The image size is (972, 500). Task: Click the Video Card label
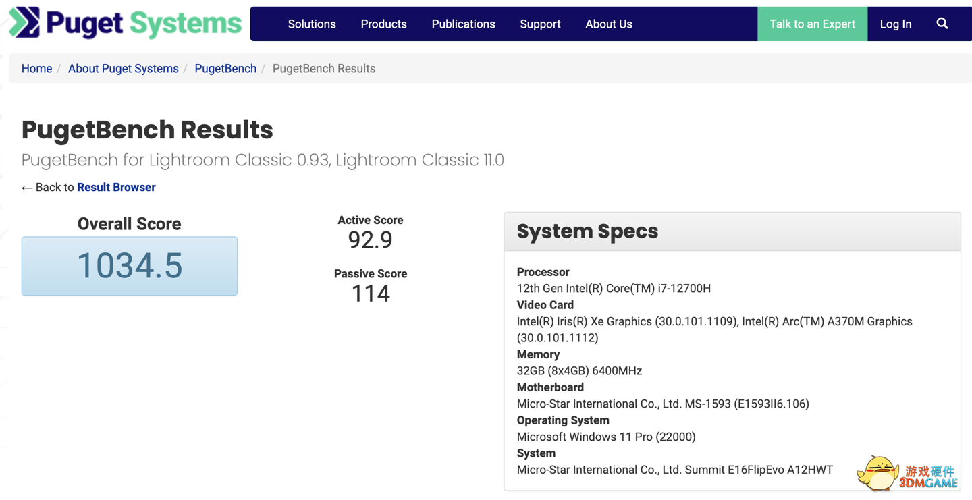545,305
